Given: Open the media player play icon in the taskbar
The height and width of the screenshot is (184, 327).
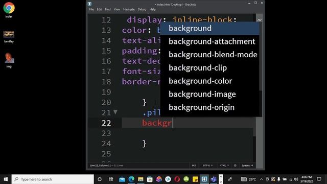Looking at the screenshot, I should click(x=168, y=179).
